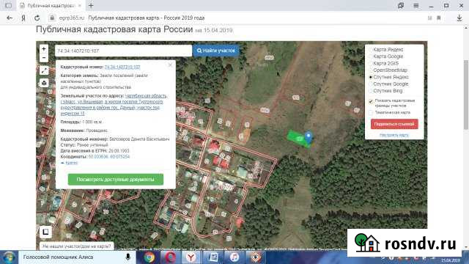Select Карта 2GIS map layer
The image size is (469, 264).
[x=386, y=64]
